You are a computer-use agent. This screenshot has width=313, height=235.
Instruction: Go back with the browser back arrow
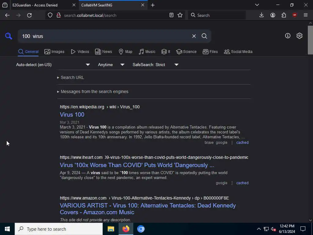[x=7, y=15]
